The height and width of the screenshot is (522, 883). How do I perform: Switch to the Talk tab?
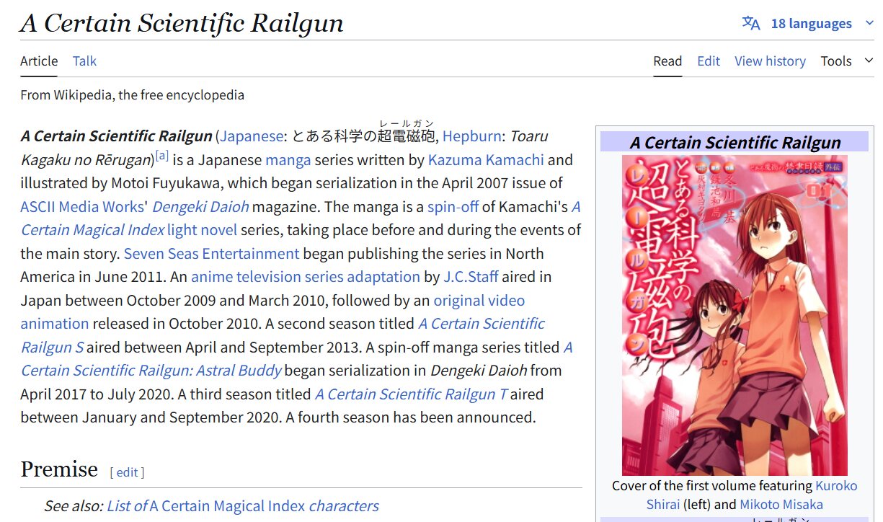point(84,61)
